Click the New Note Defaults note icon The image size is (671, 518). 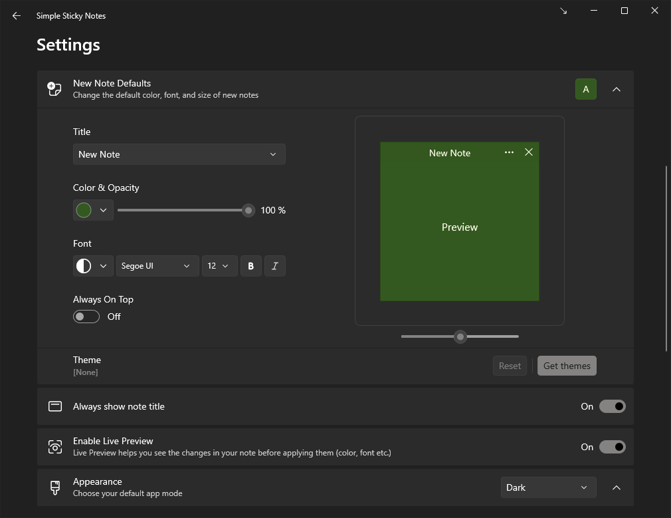[x=54, y=89]
